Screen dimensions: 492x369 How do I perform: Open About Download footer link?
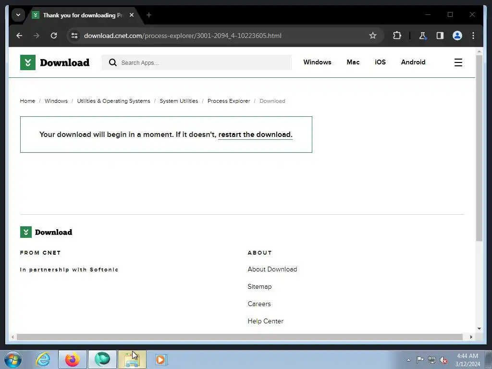point(272,269)
